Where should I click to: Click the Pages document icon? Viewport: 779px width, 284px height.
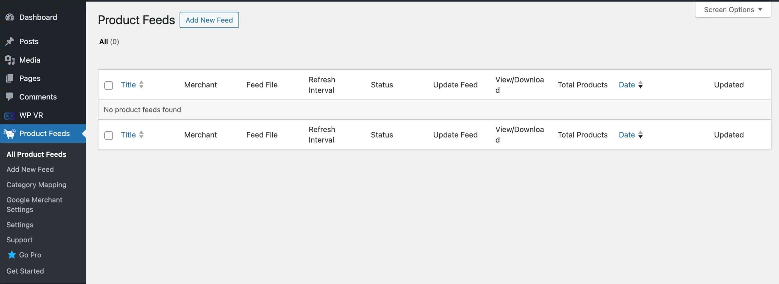pyautogui.click(x=10, y=78)
